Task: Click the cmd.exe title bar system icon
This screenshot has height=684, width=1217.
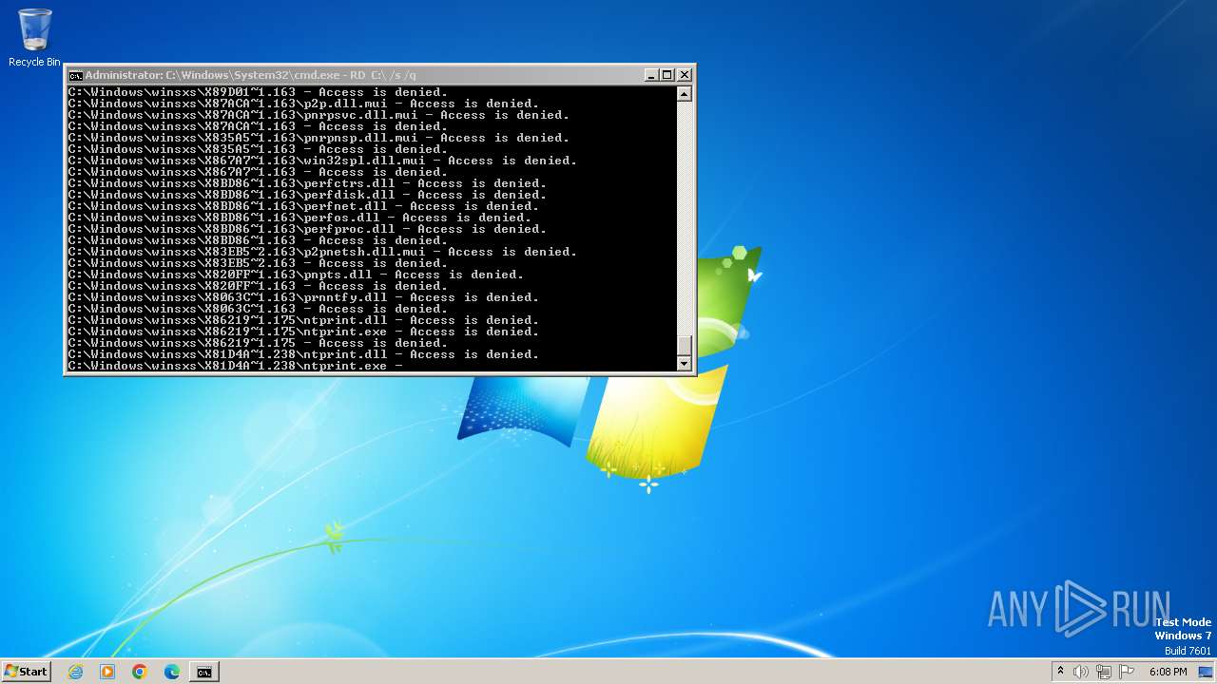Action: 75,75
